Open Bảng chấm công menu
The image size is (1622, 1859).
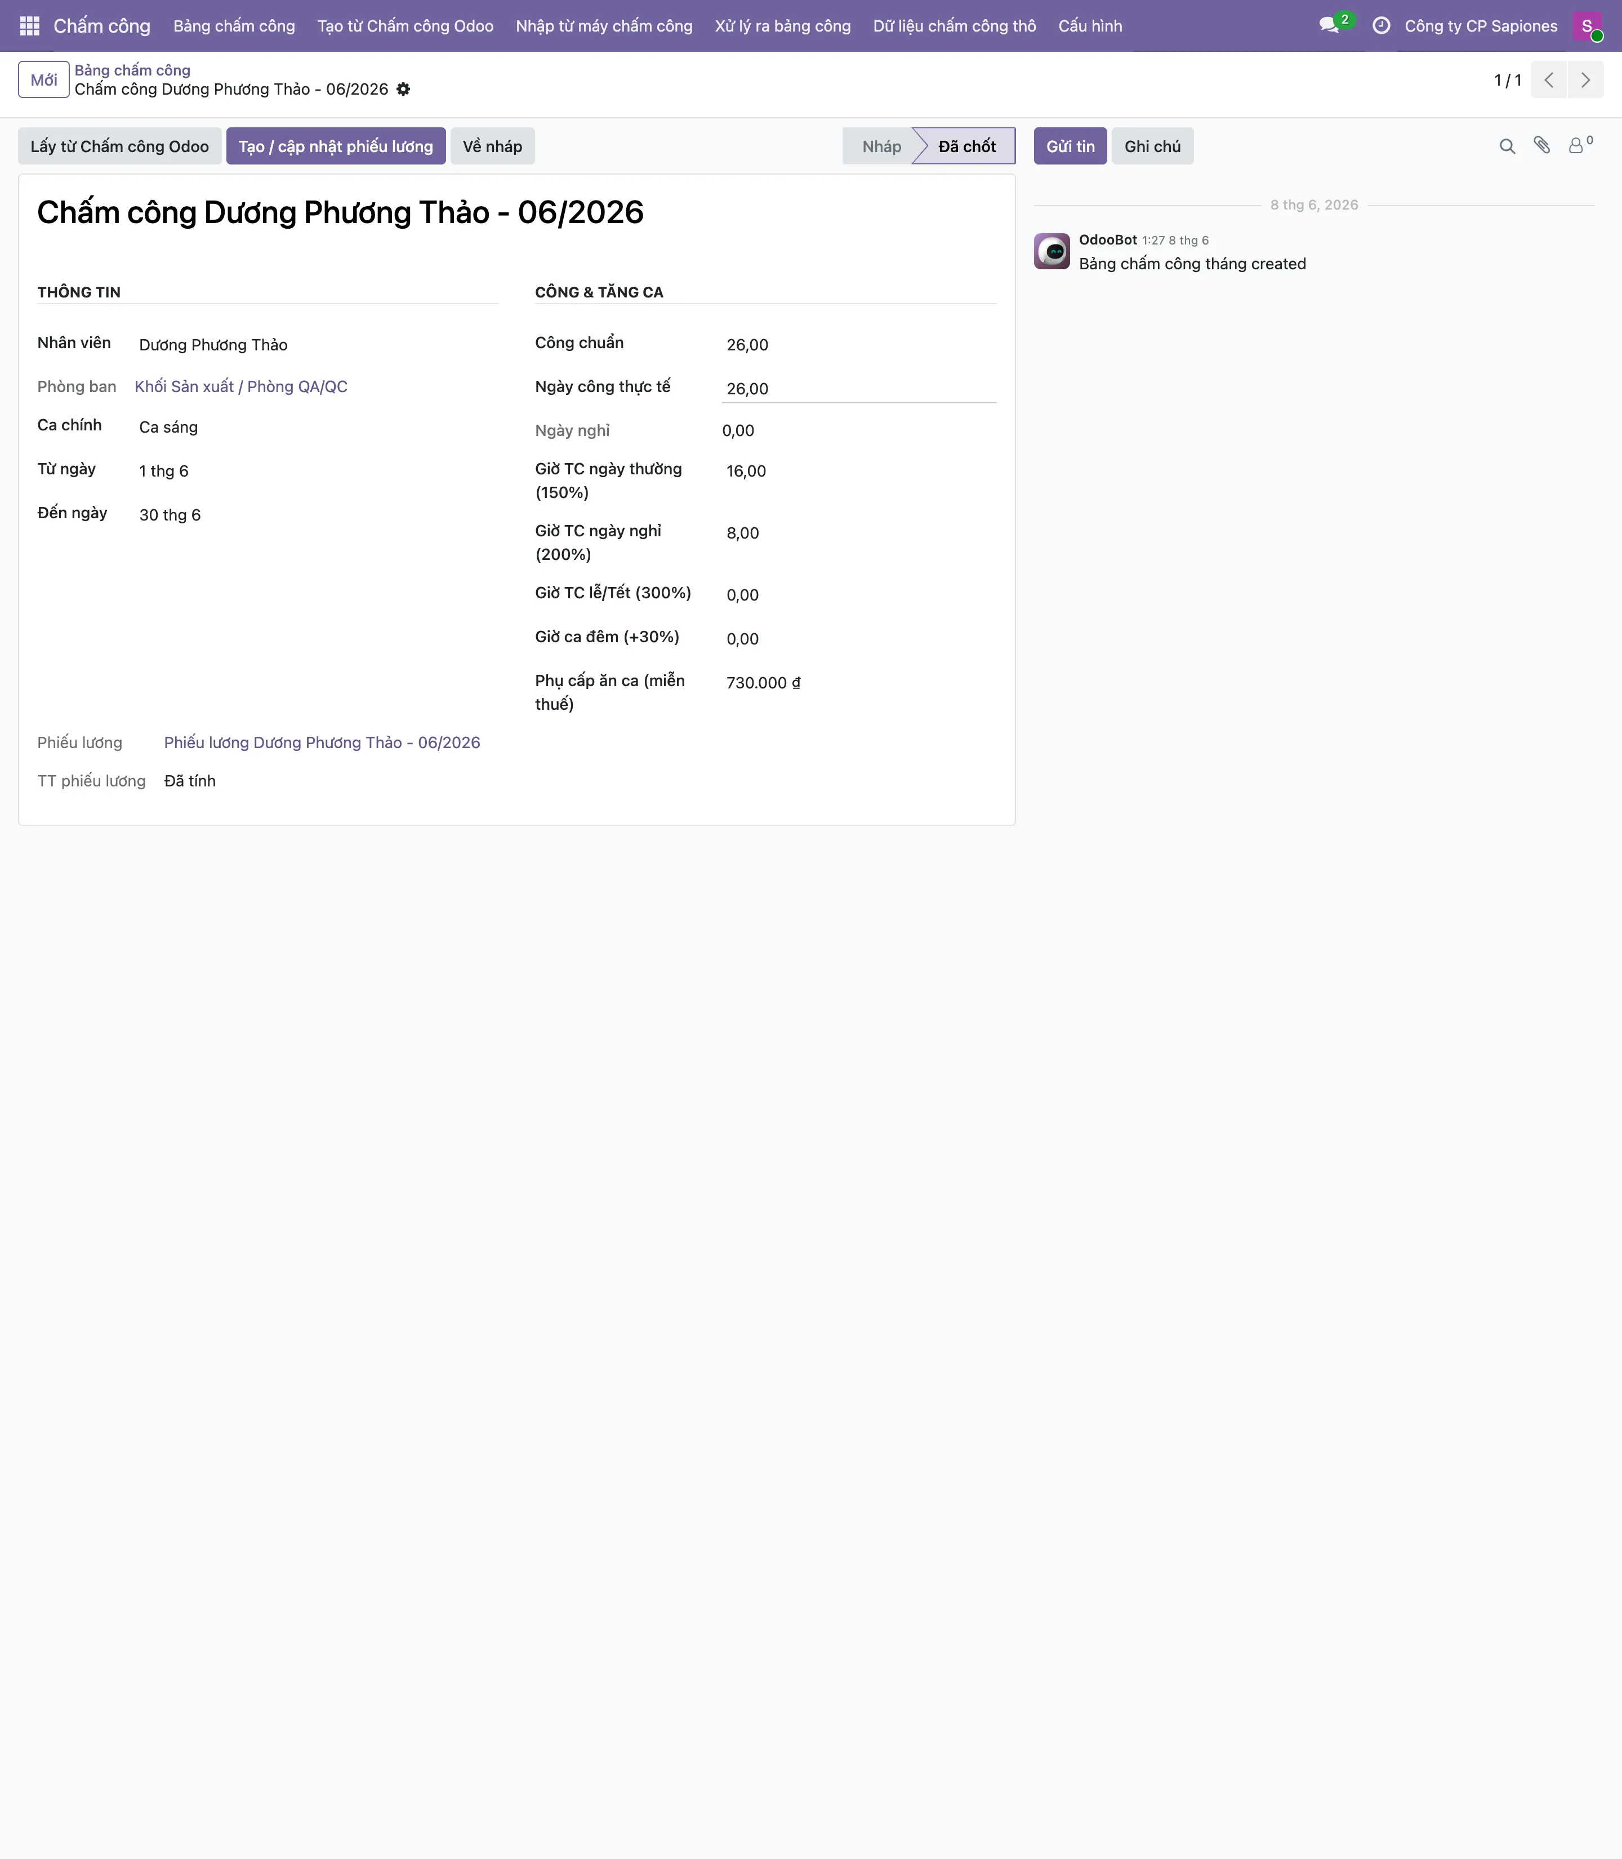234,26
